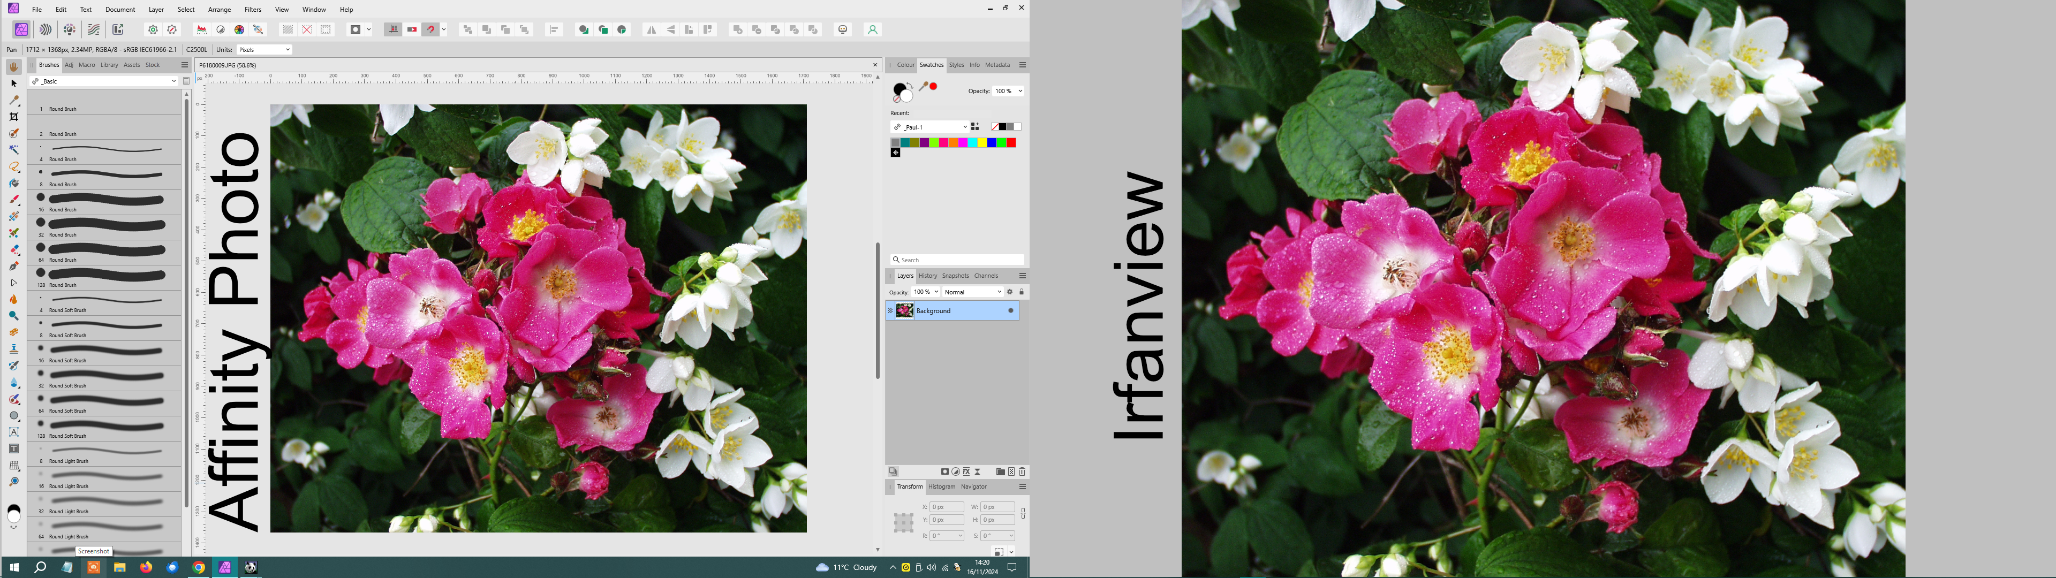Select the Artistic Text tool

pos(13,432)
